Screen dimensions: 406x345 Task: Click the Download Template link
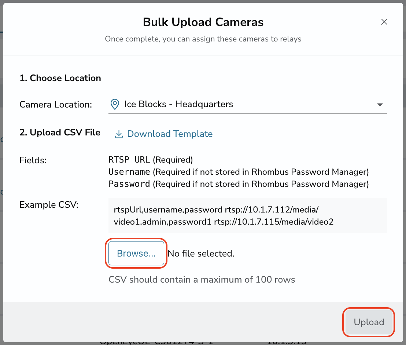tap(170, 134)
